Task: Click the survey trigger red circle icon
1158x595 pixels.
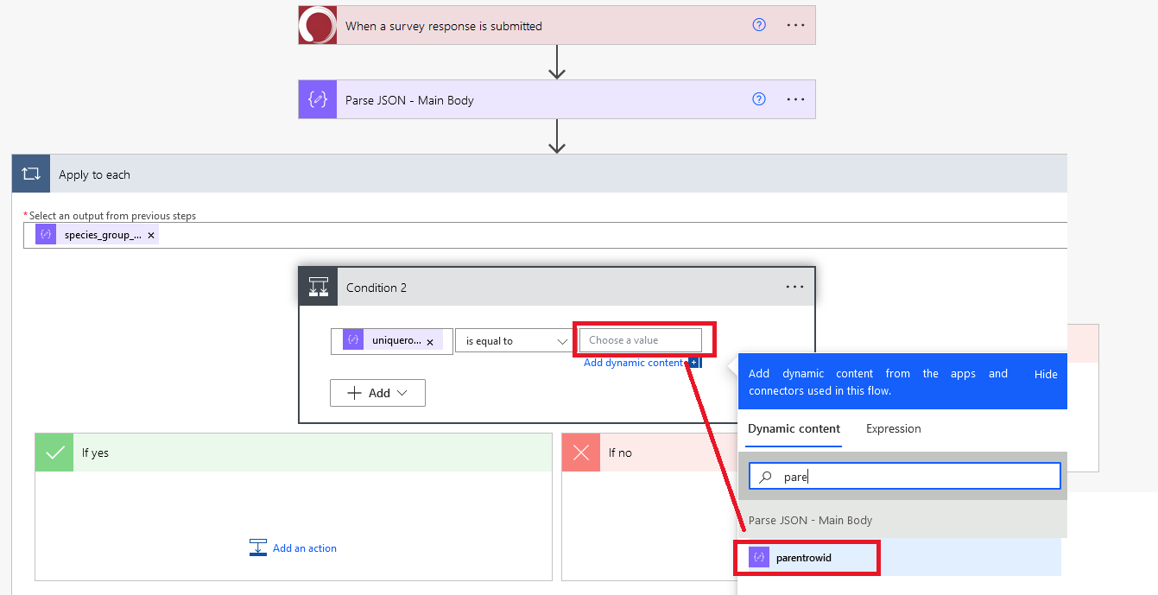Action: [x=318, y=25]
